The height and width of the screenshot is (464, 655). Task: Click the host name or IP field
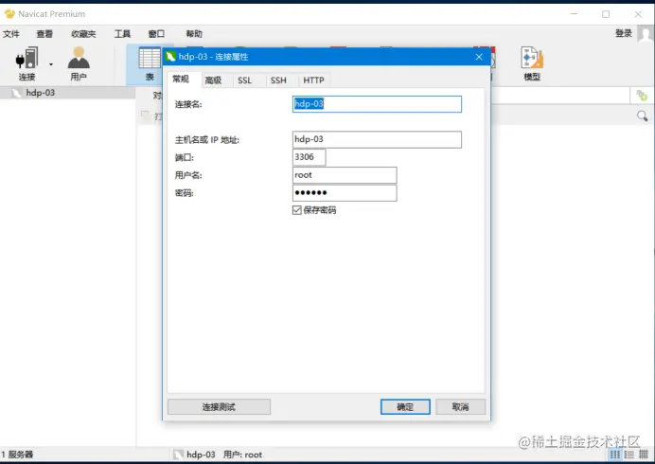[377, 139]
